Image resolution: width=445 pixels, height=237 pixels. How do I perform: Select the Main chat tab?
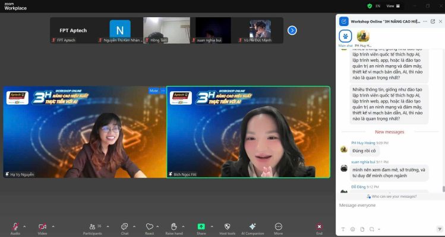tap(345, 37)
